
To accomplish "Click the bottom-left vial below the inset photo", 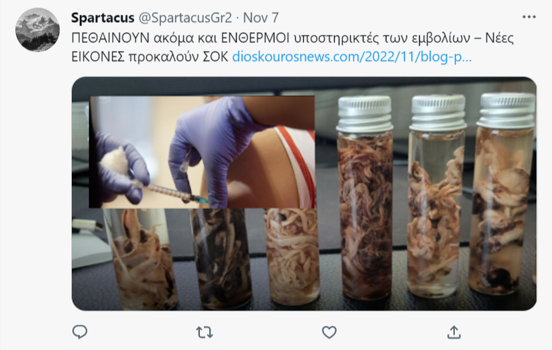I will click(x=142, y=259).
